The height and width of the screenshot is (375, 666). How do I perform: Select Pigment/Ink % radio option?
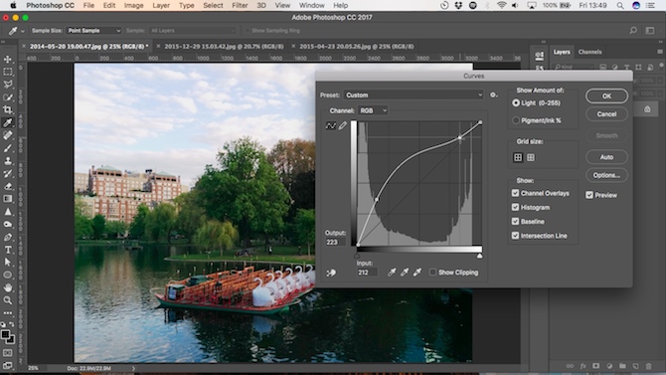click(516, 120)
